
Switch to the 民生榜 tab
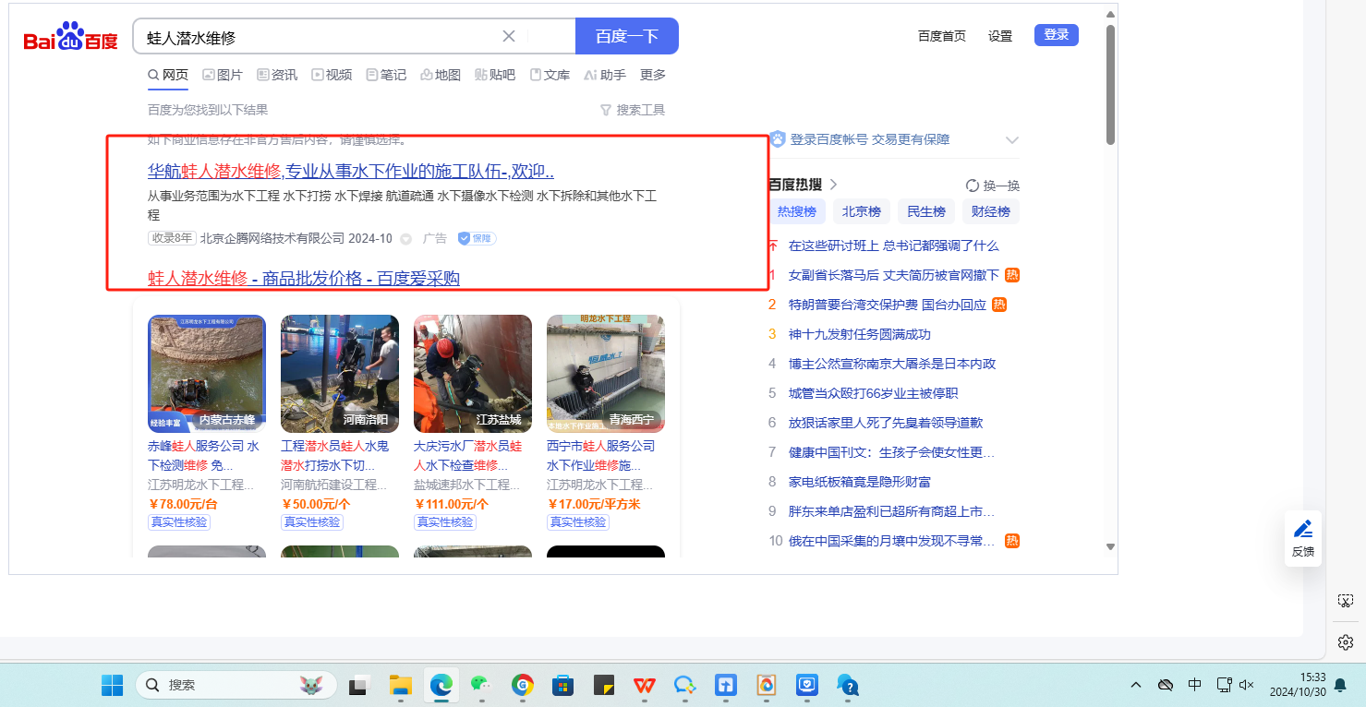click(926, 211)
